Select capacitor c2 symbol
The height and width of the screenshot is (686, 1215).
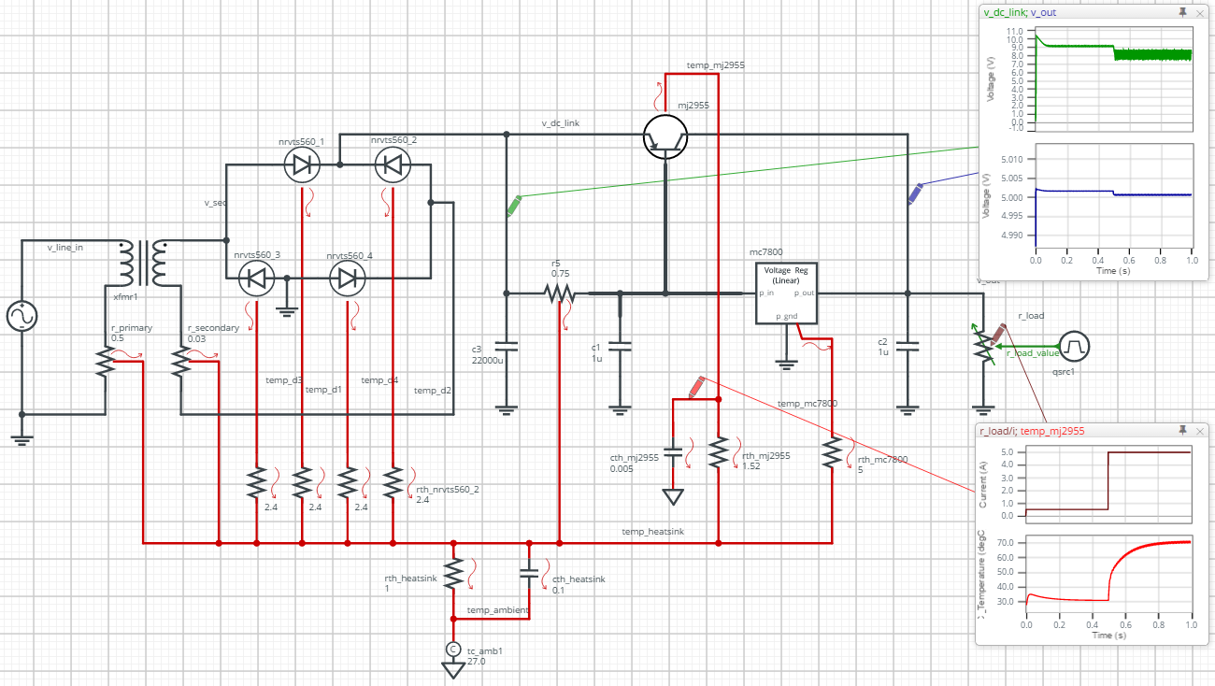pyautogui.click(x=906, y=346)
